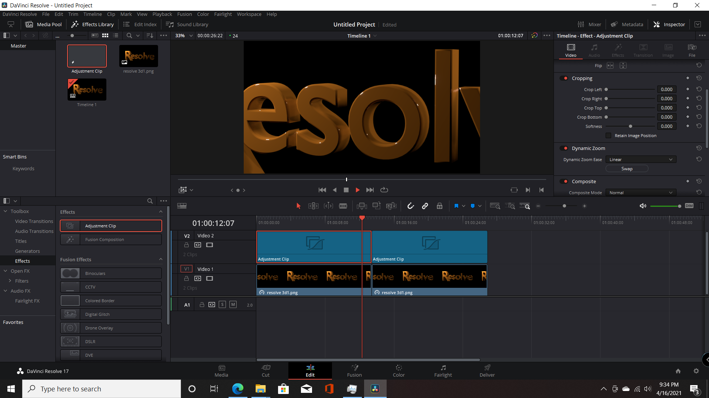Disable Cropping section toggle
Viewport: 709px width, 398px height.
pyautogui.click(x=564, y=78)
